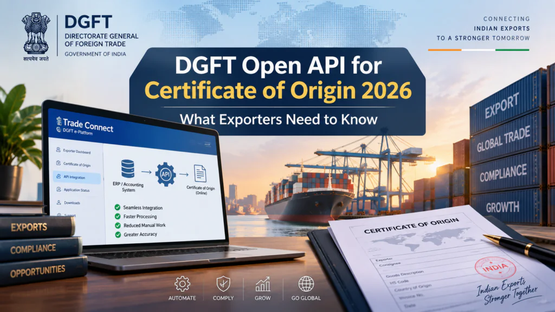Click the Application Status sidebar icon

pos(59,189)
